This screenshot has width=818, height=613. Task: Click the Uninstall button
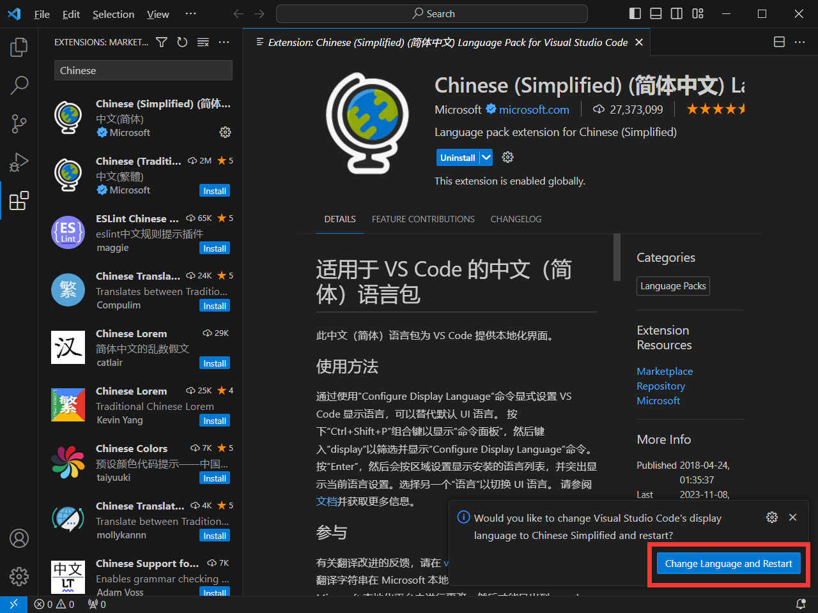point(458,157)
